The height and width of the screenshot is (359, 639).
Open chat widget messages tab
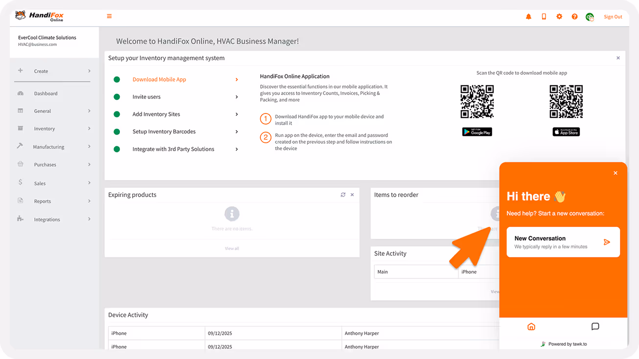click(595, 327)
